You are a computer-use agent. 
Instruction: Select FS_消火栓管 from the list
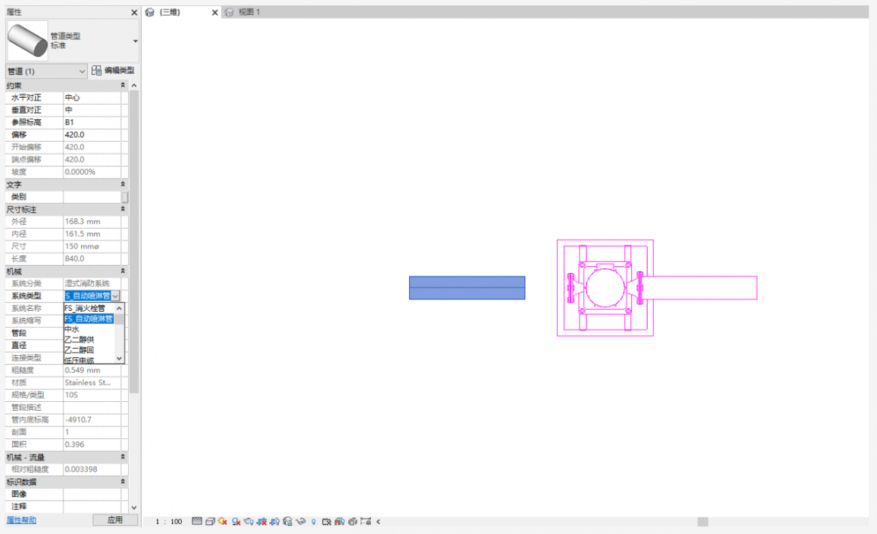pyautogui.click(x=85, y=308)
